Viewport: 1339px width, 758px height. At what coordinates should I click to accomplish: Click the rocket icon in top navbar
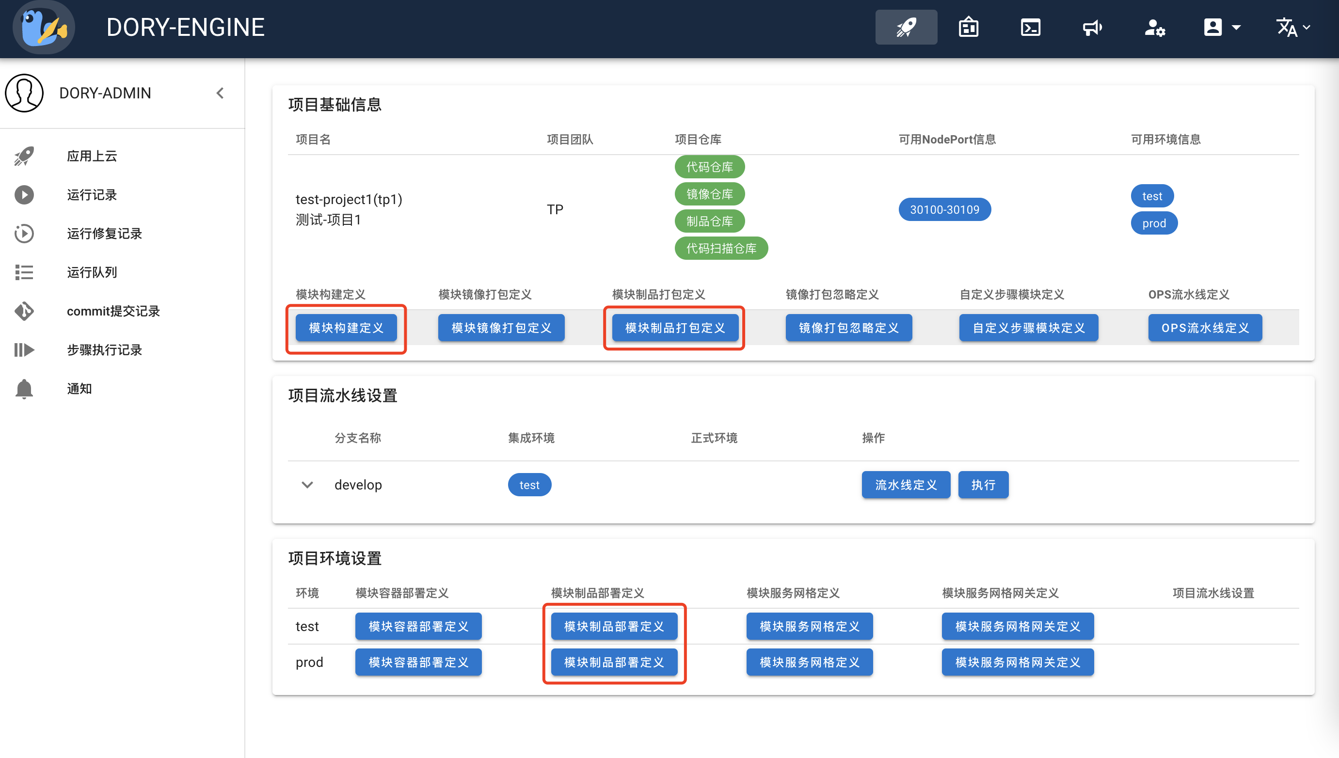click(906, 27)
